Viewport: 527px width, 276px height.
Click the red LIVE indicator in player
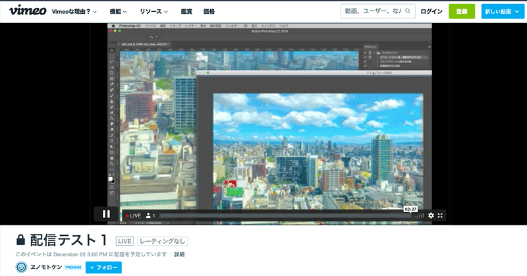click(134, 216)
